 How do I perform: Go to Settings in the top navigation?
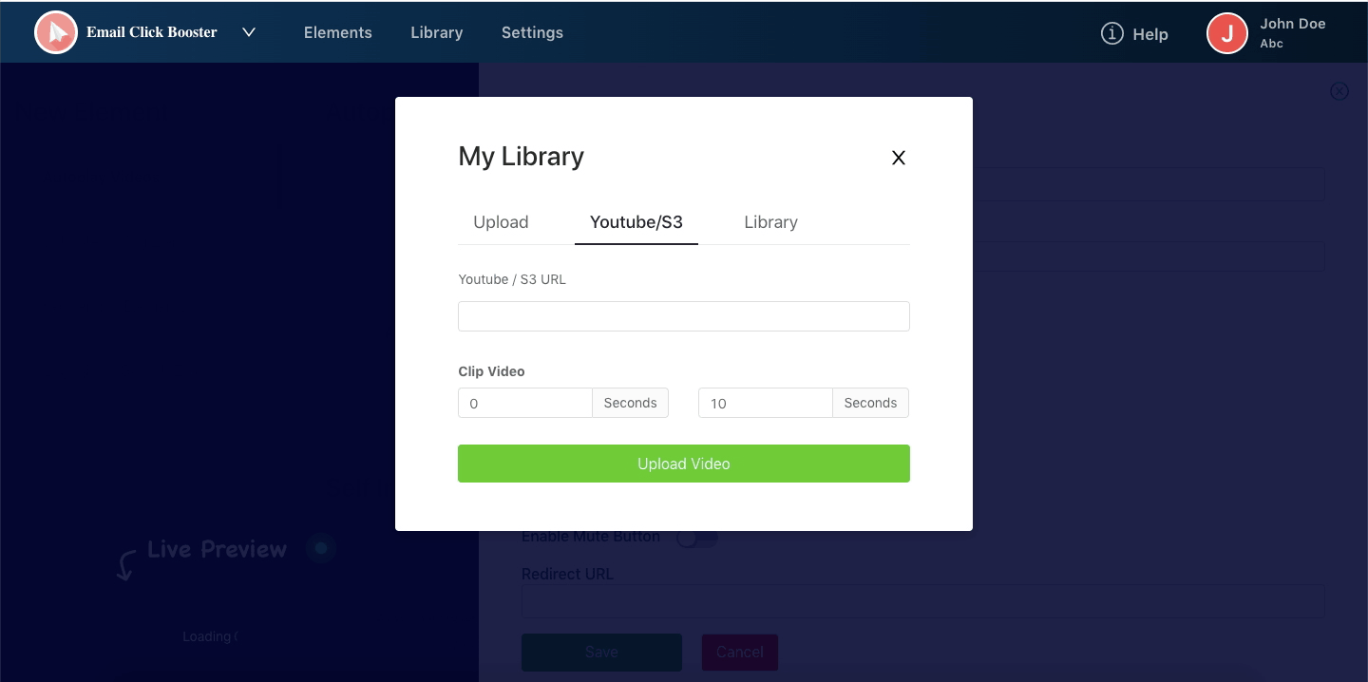[532, 32]
